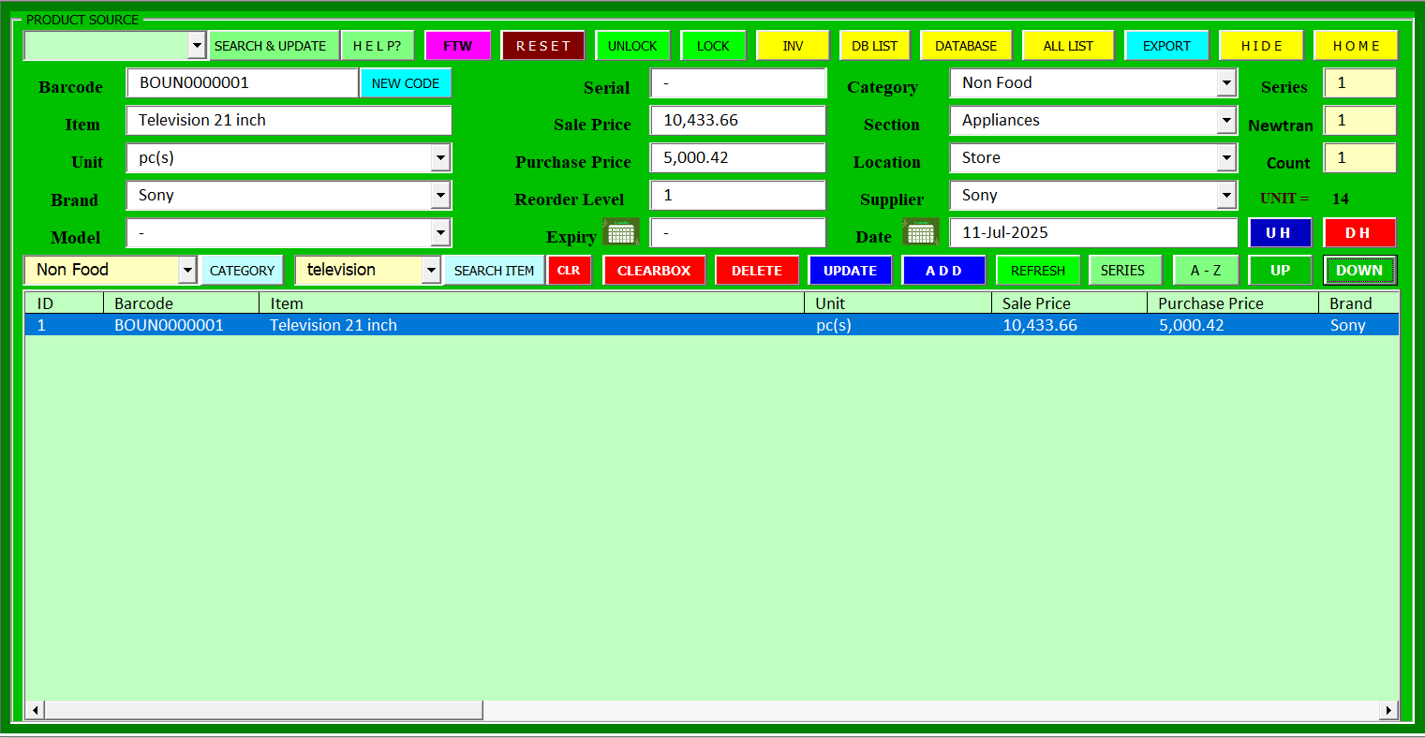Screen dimensions: 1425x738
Task: Open the Unit dropdown with pc(s)
Action: 440,158
